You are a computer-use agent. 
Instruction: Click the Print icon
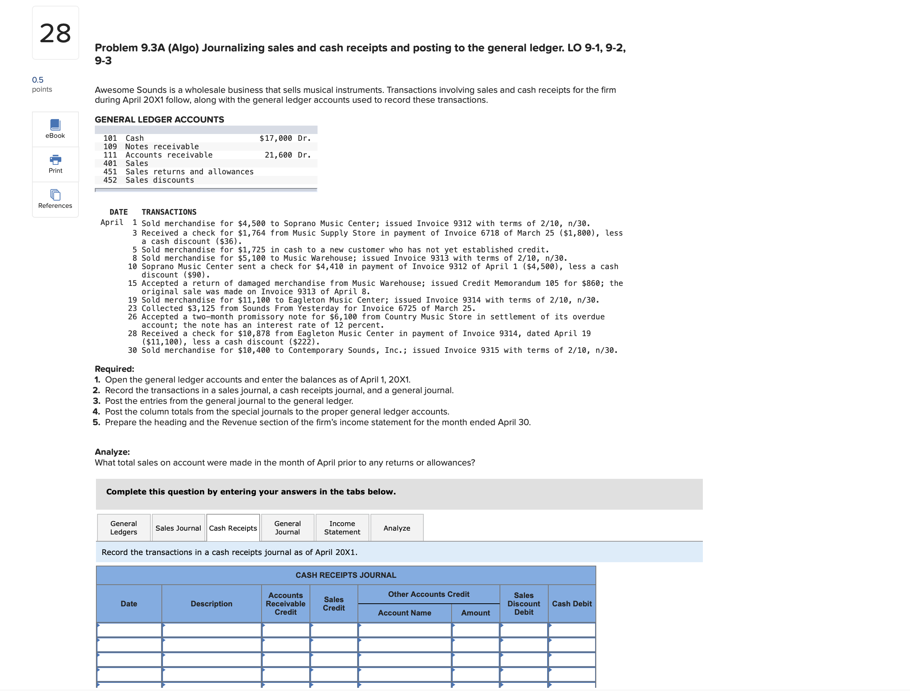55,164
